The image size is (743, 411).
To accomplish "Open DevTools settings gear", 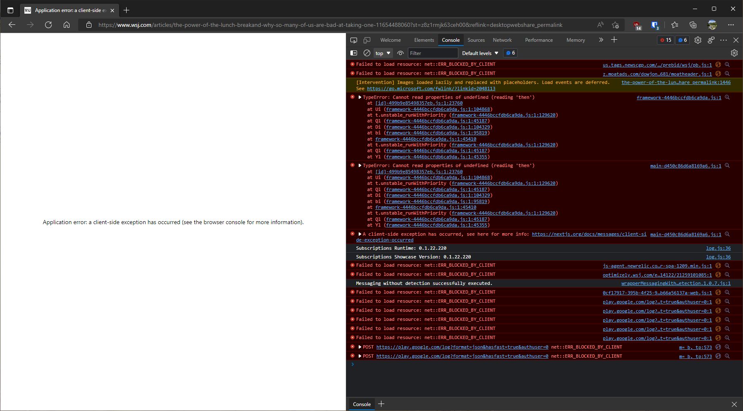I will [698, 40].
